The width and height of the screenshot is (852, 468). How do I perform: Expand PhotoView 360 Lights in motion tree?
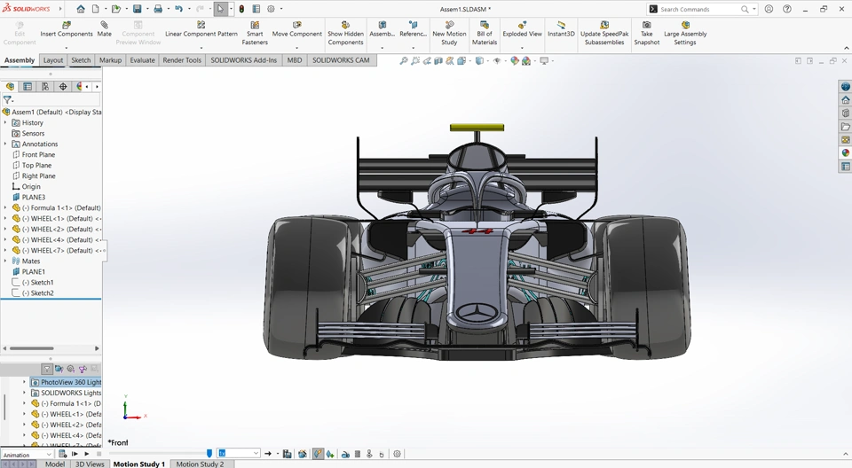click(x=25, y=382)
